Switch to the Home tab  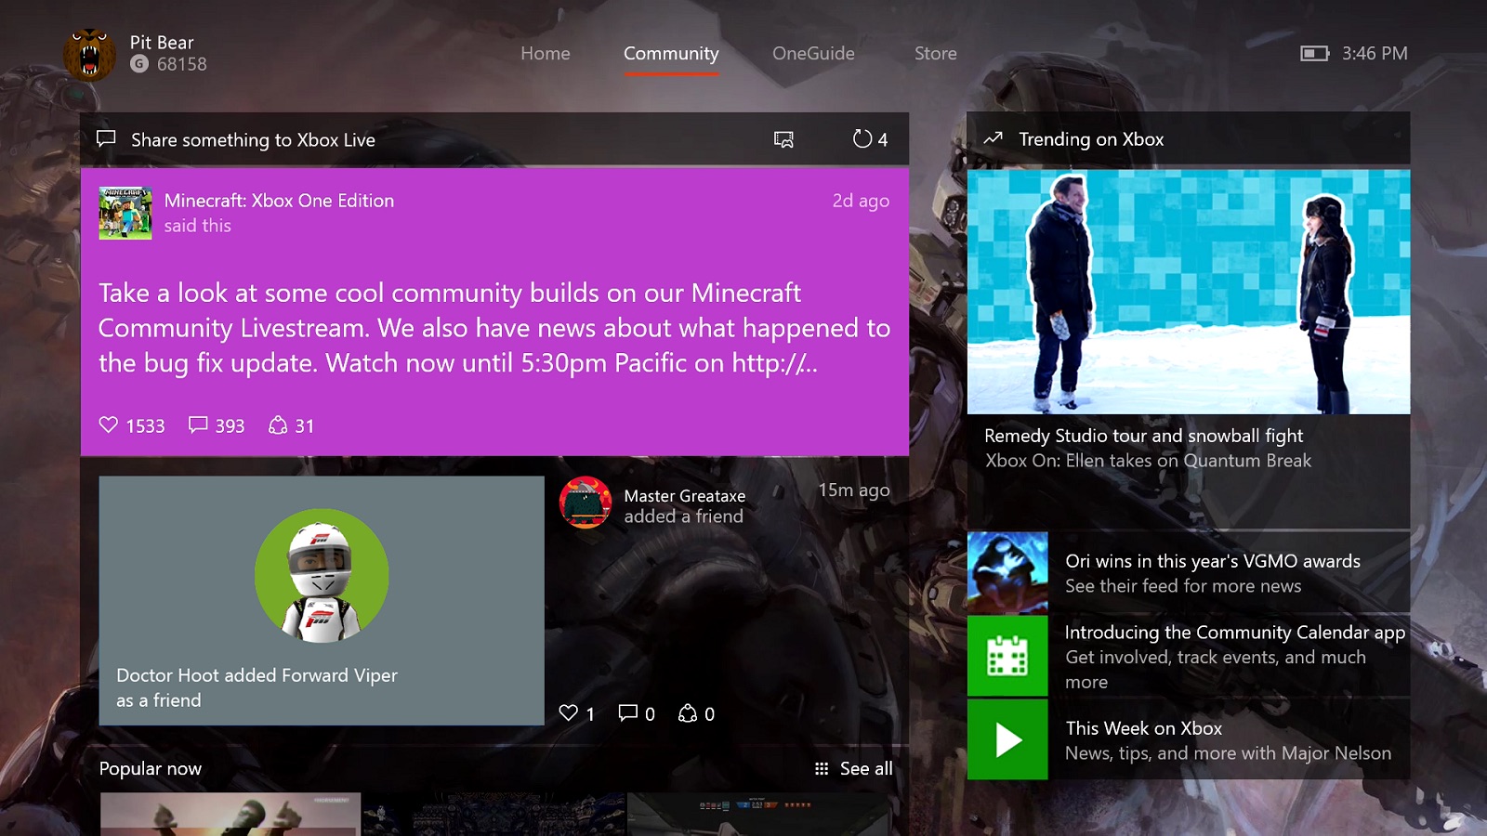pyautogui.click(x=546, y=53)
